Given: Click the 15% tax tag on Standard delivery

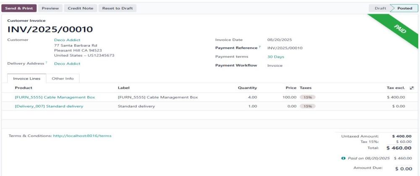Looking at the screenshot, I should click(307, 106).
